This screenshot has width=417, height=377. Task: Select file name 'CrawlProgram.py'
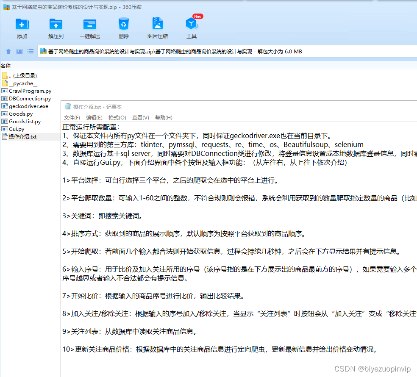30,91
